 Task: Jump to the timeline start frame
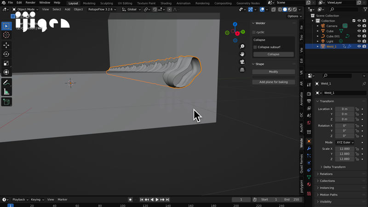(x=142, y=200)
